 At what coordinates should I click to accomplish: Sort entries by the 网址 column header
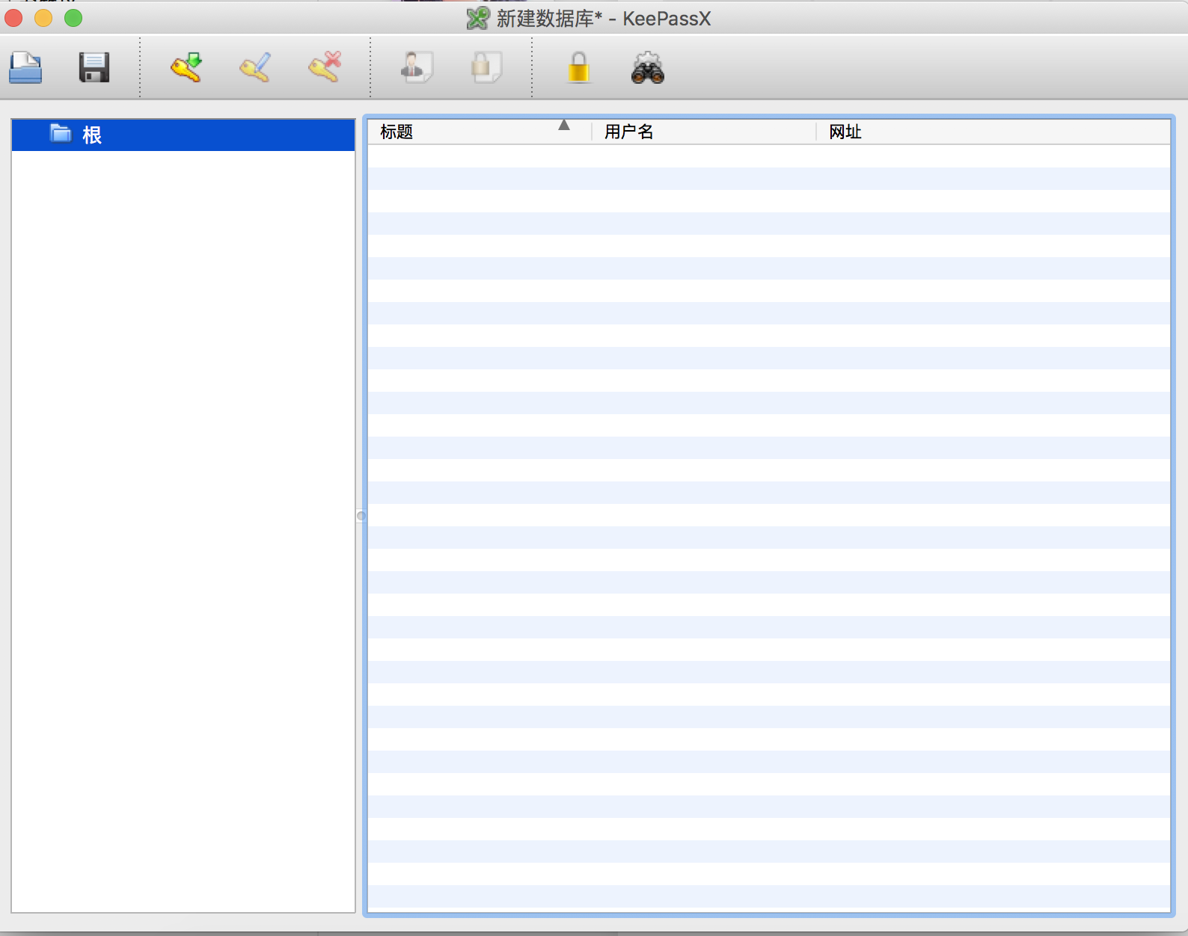pos(845,132)
